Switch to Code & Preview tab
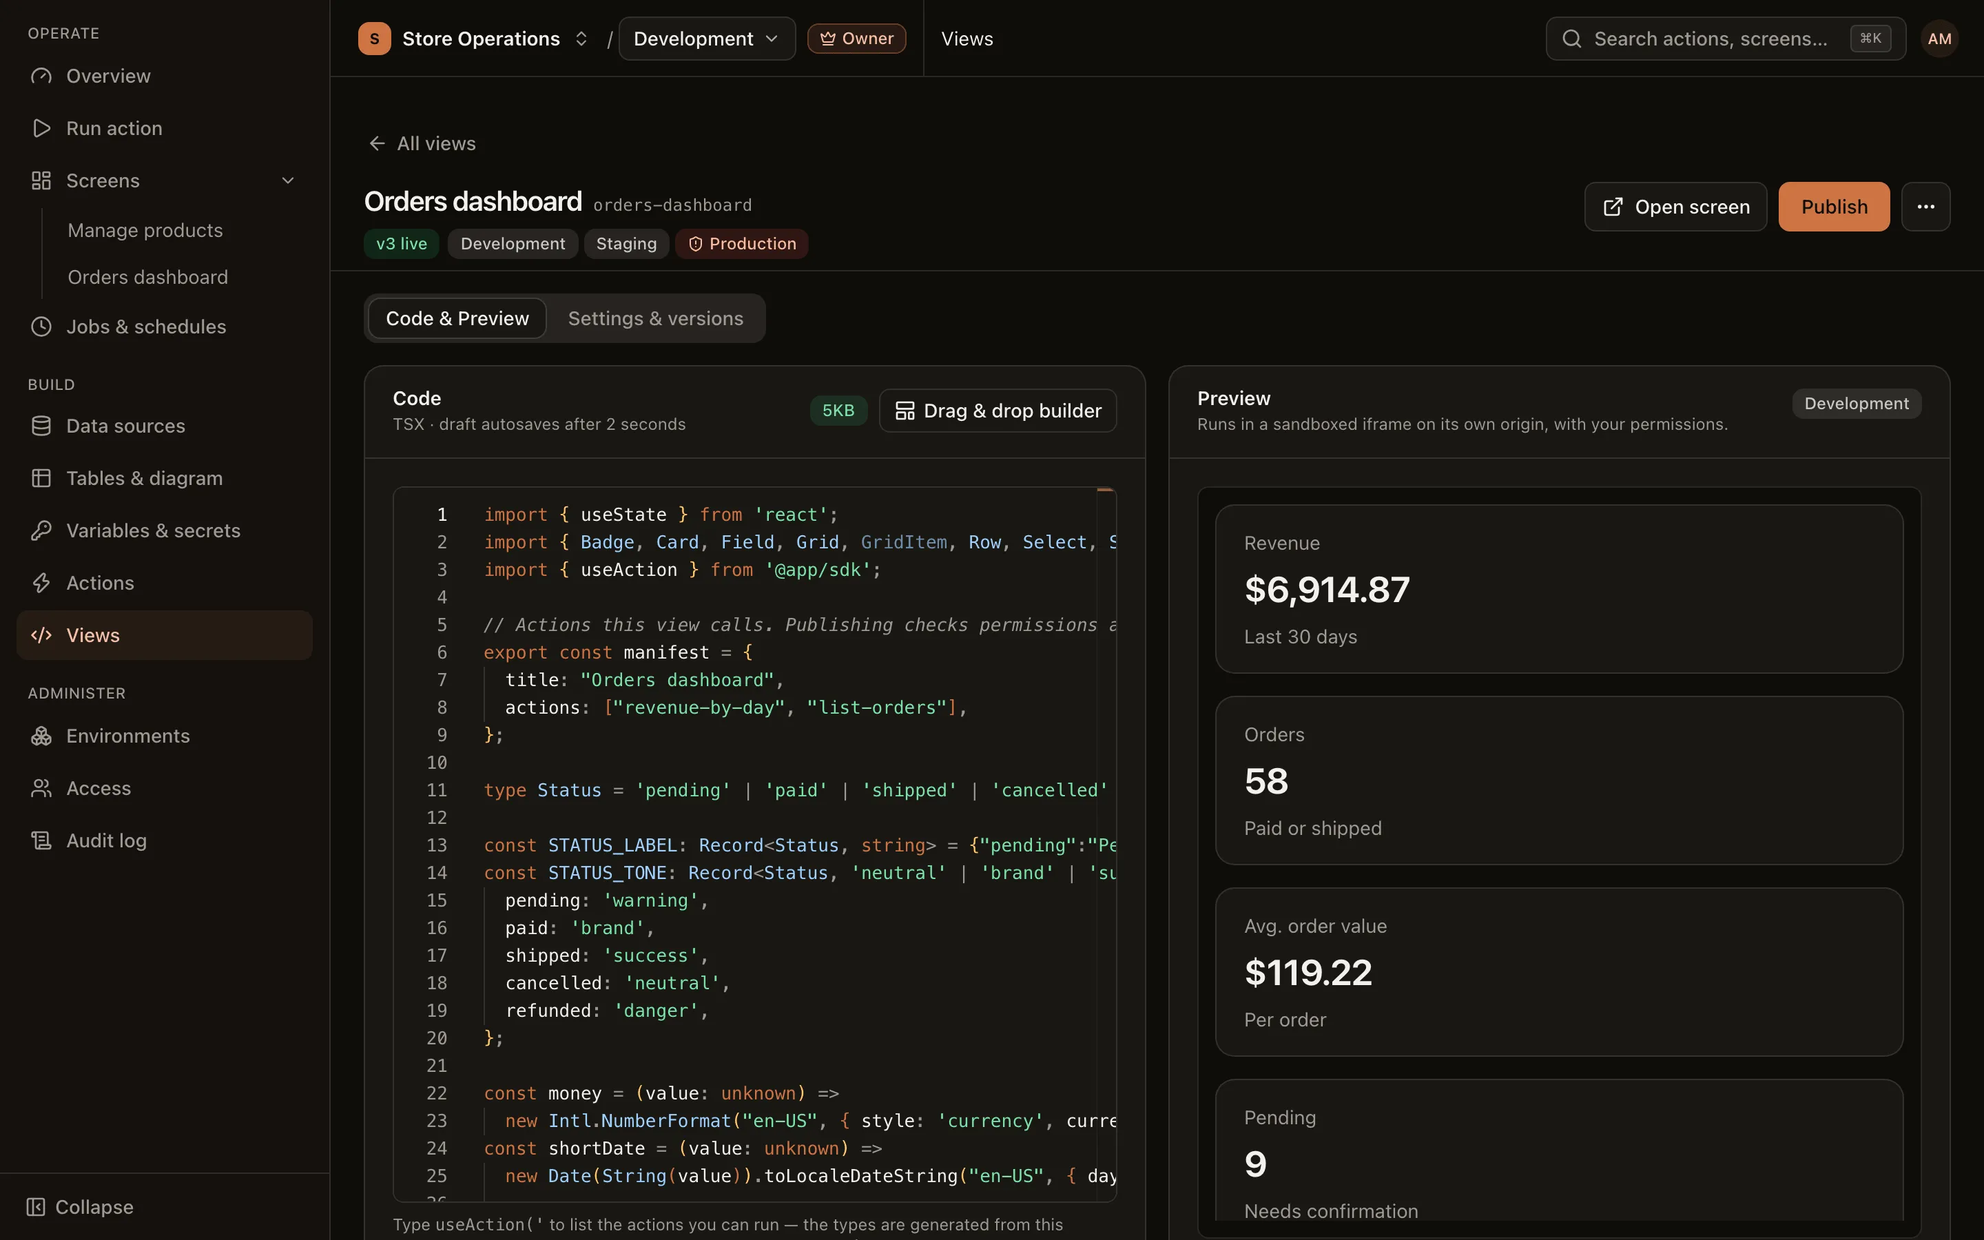1984x1240 pixels. (457, 318)
